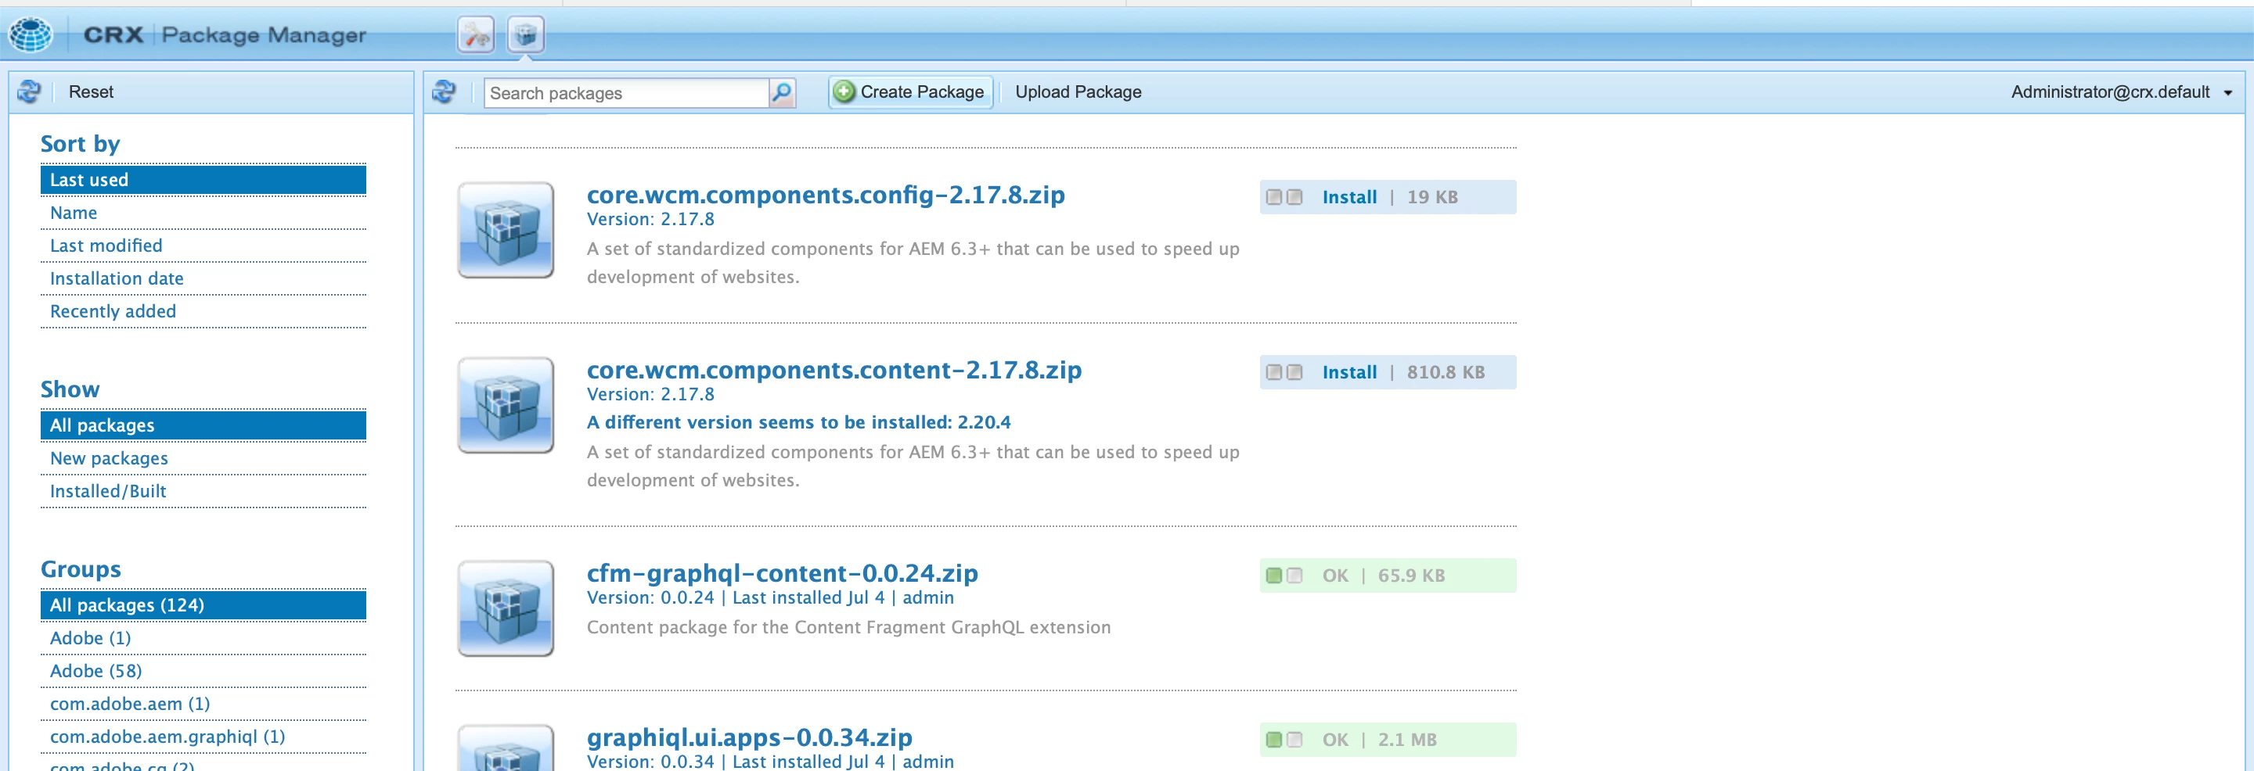Click Create Package button

[910, 91]
